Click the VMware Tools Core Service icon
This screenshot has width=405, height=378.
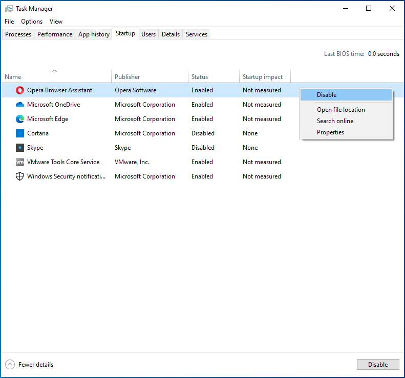point(20,162)
